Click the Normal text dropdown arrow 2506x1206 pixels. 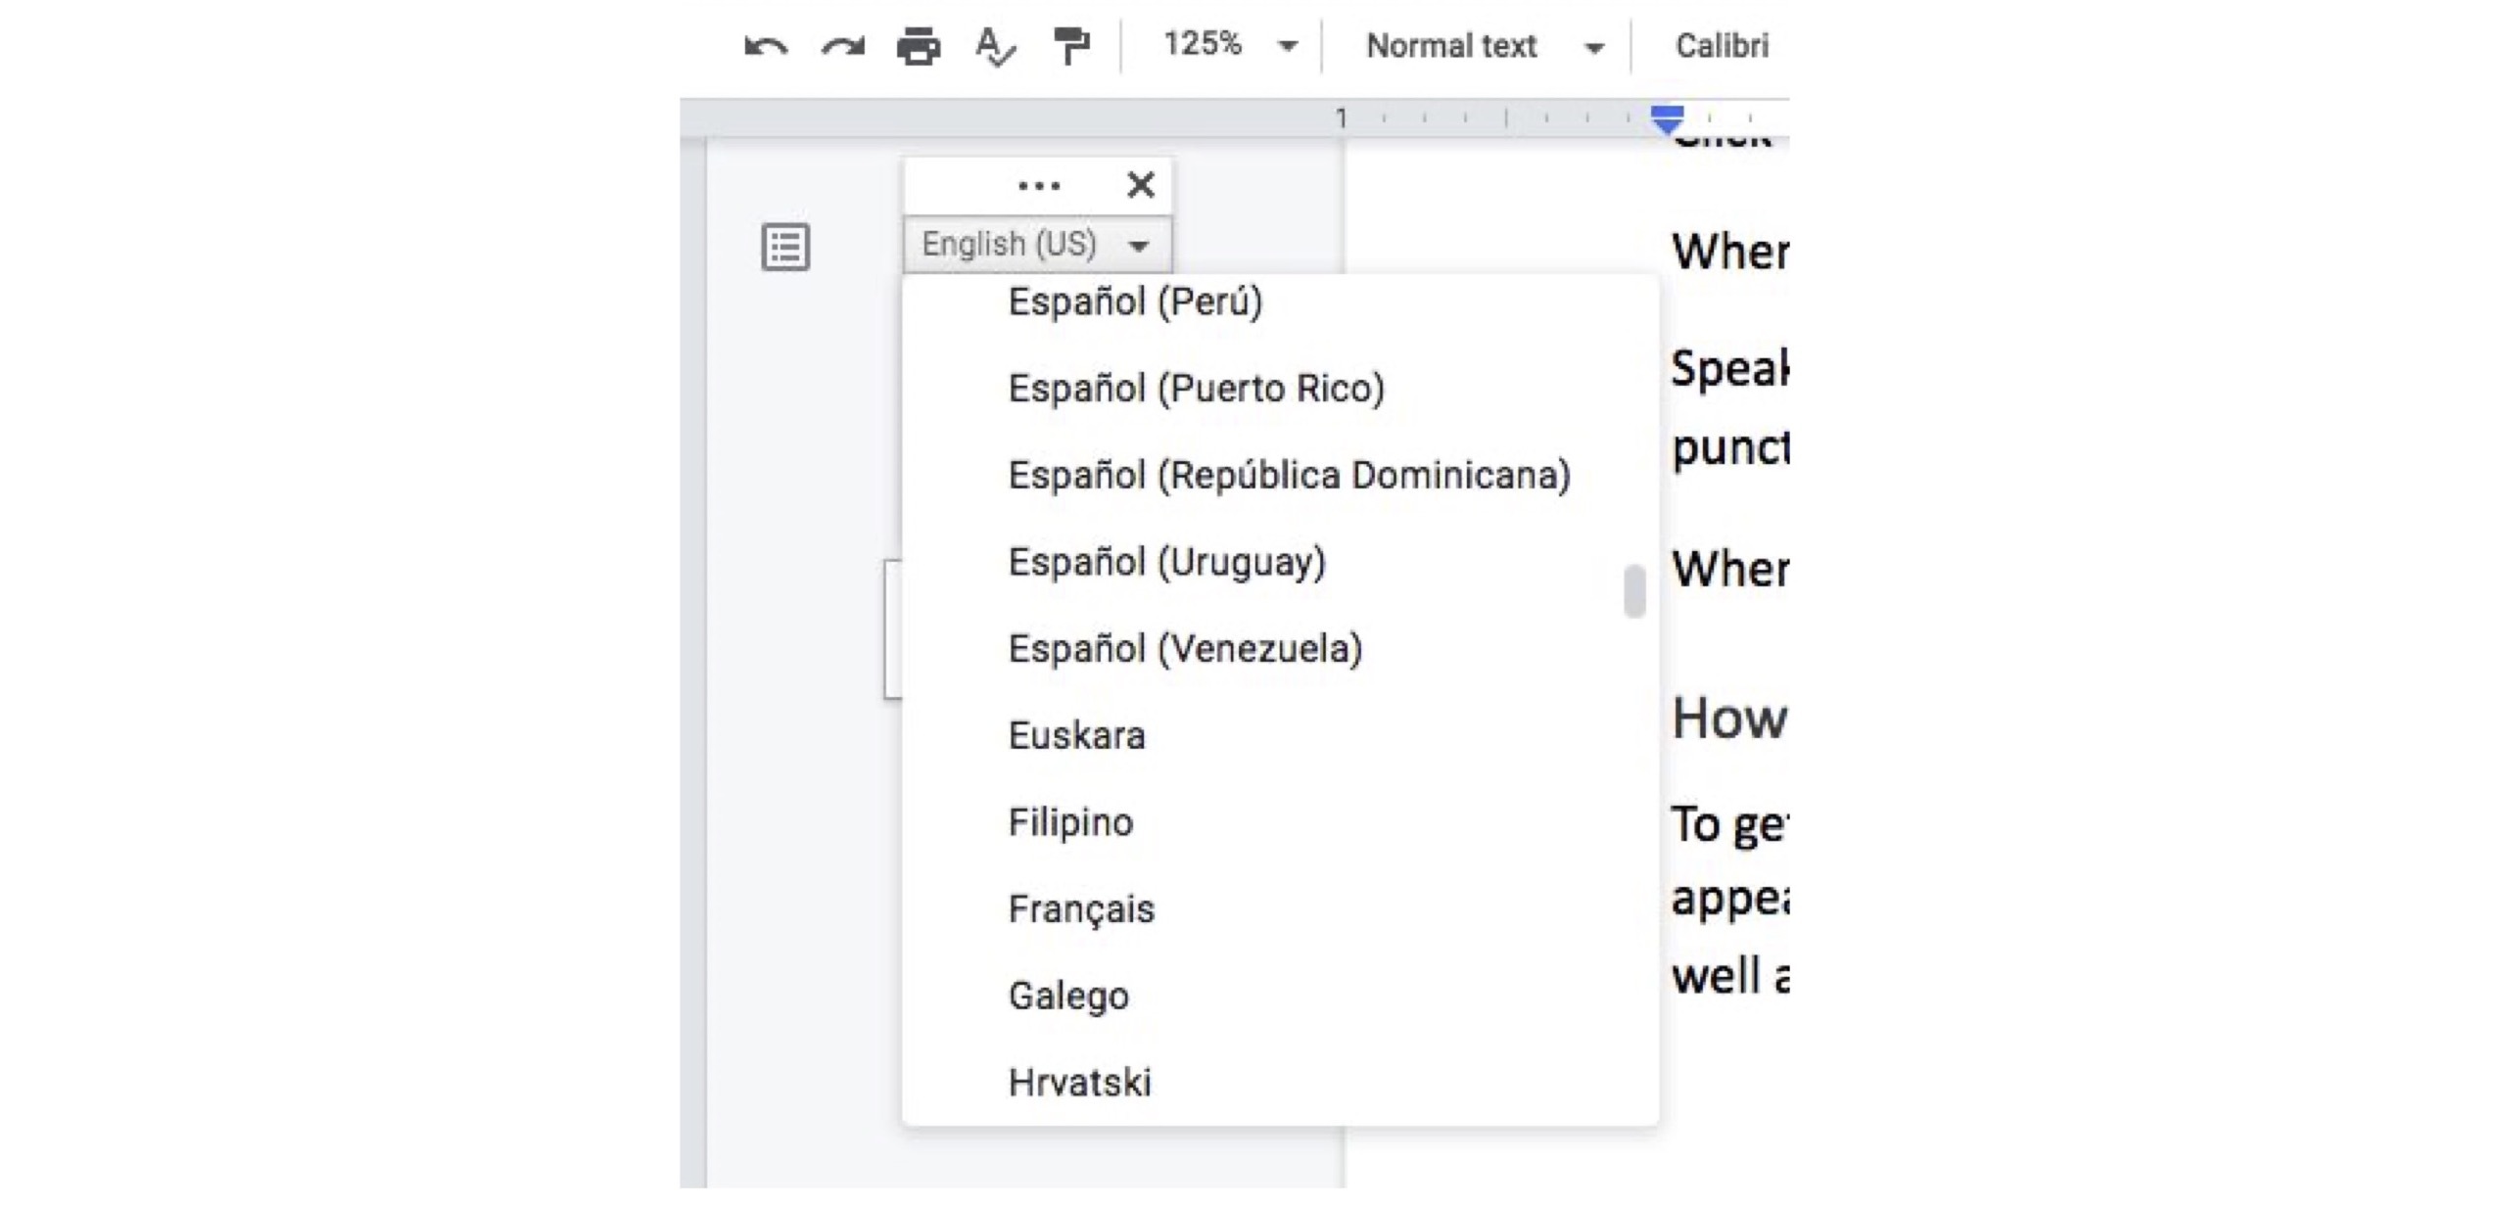pos(1598,46)
